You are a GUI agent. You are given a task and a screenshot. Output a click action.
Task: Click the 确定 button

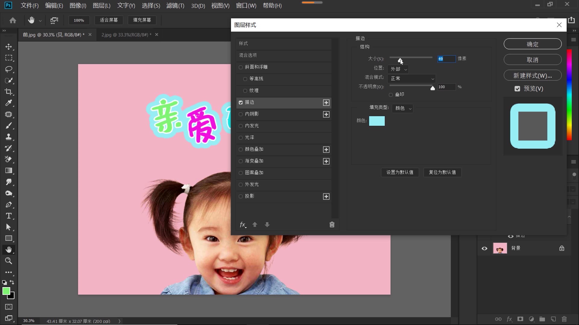pyautogui.click(x=532, y=44)
